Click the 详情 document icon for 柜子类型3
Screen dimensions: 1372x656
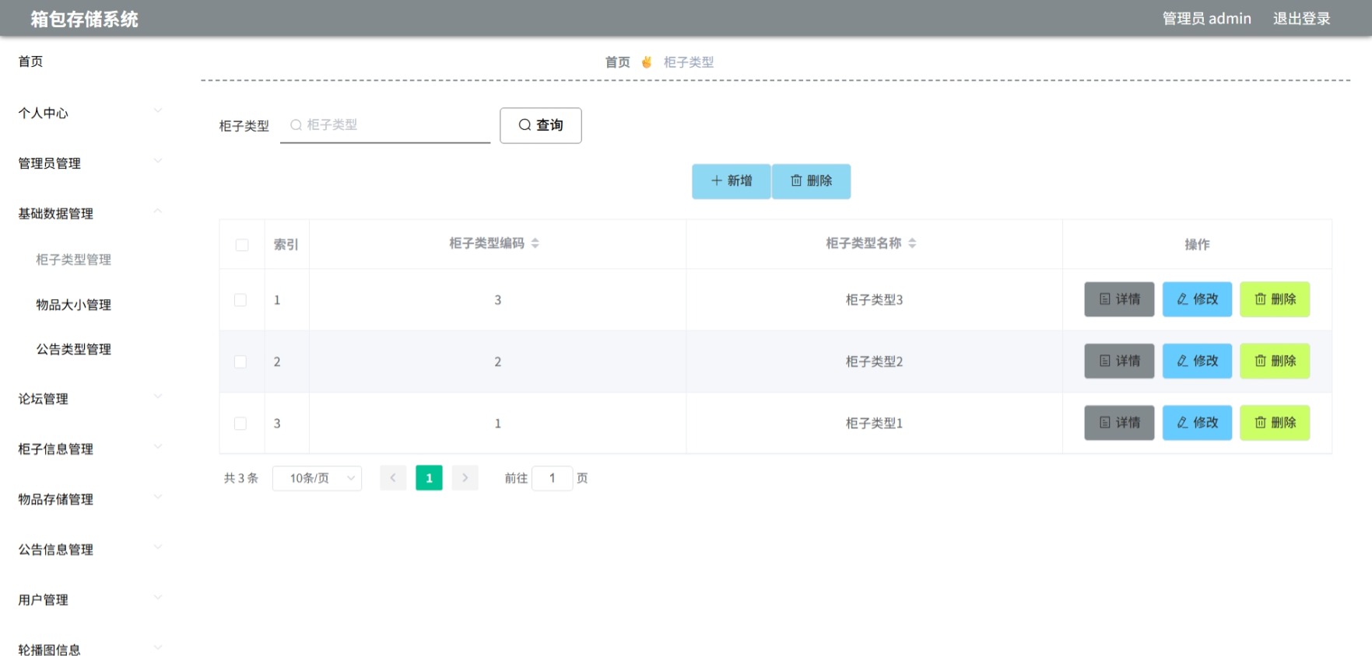1104,299
